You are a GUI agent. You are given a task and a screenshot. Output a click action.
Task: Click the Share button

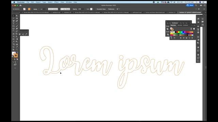(x=190, y=5)
